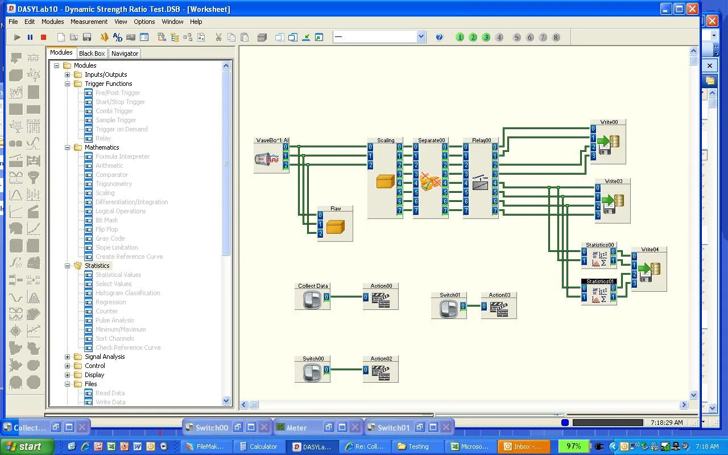Collapse the root Modules tree node
Image resolution: width=728 pixels, height=455 pixels.
coord(57,65)
